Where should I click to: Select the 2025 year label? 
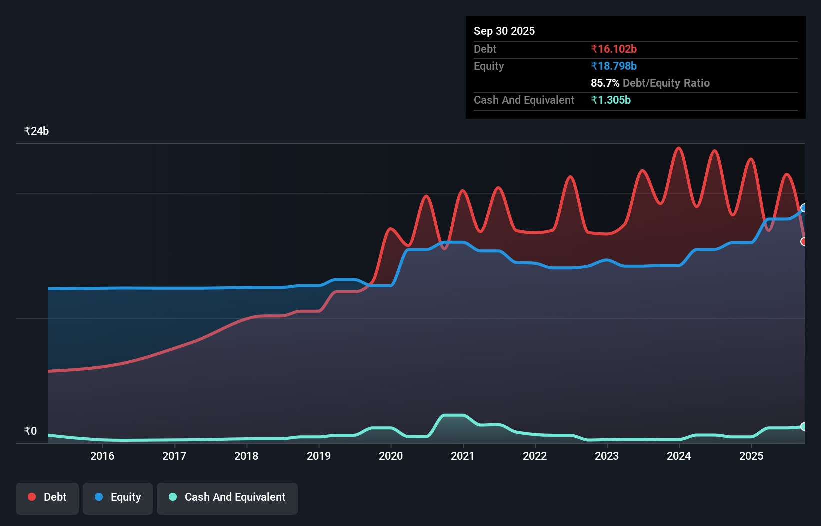(752, 456)
